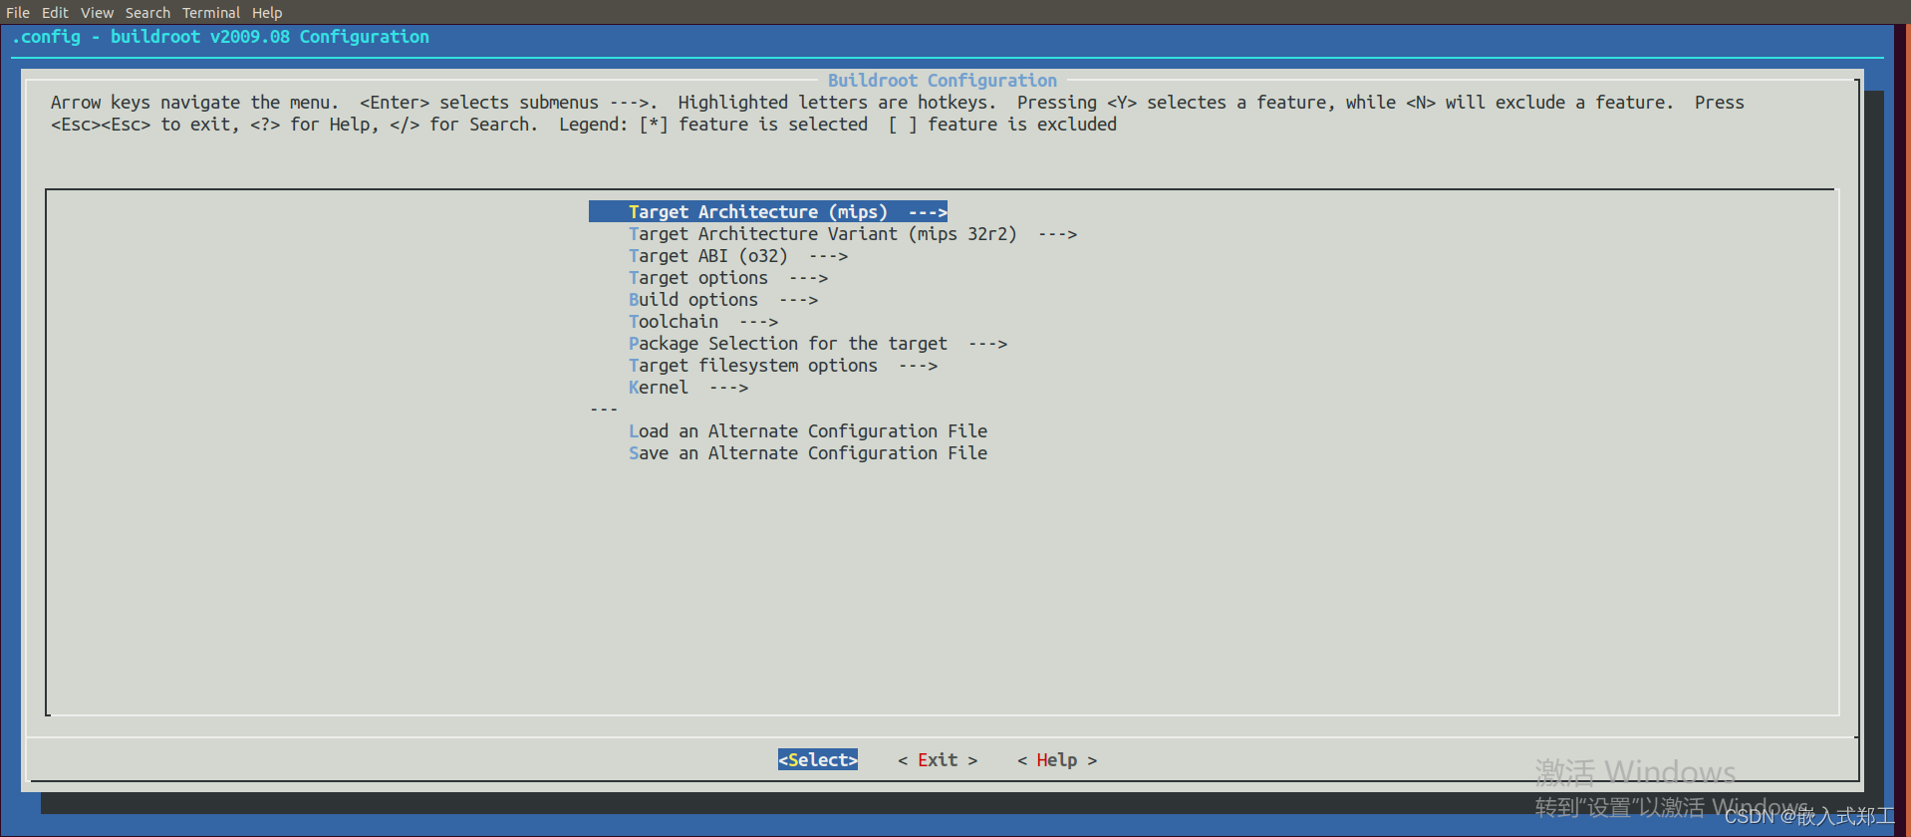The image size is (1911, 837).
Task: Open Build options submenu
Action: click(x=723, y=299)
